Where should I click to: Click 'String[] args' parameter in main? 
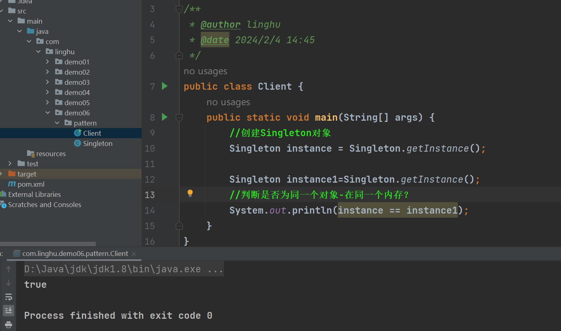[381, 117]
